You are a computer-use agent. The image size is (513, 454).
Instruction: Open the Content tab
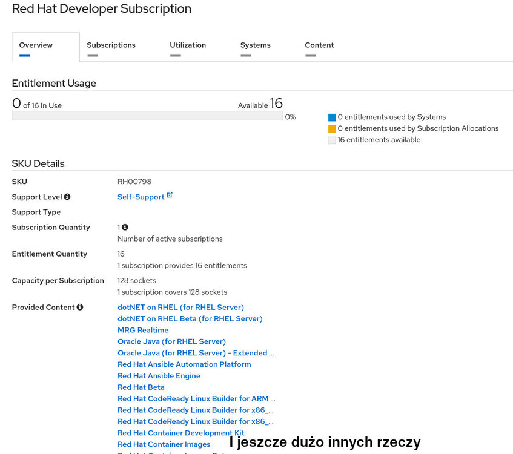pyautogui.click(x=319, y=45)
